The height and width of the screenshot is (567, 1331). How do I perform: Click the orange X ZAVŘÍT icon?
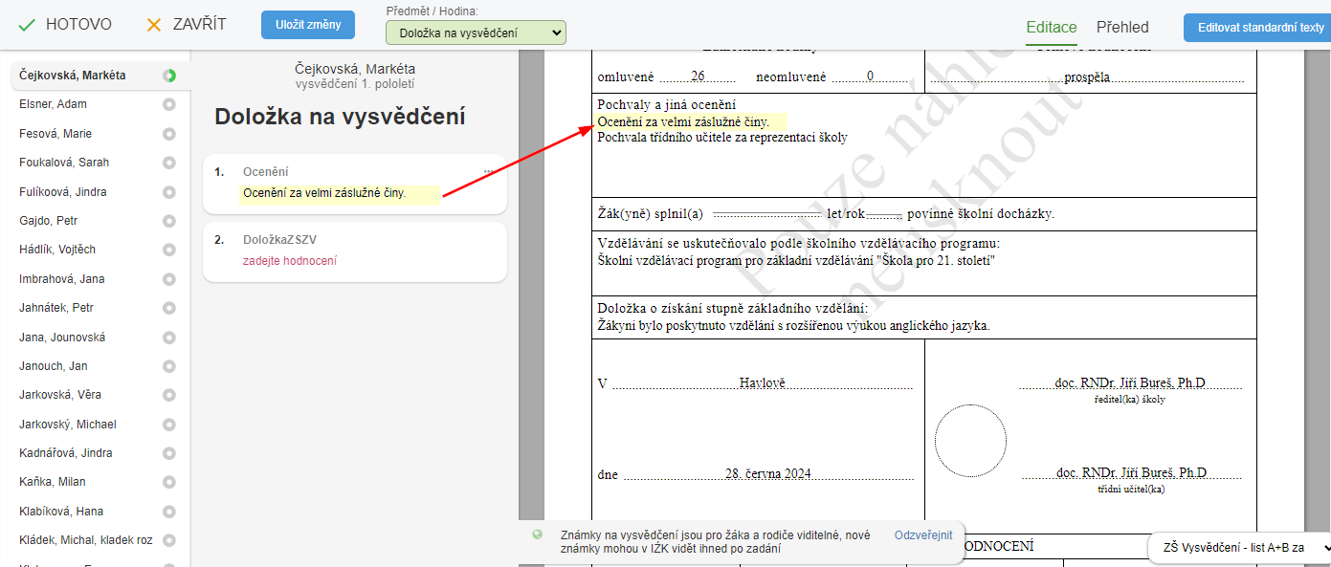tap(154, 25)
